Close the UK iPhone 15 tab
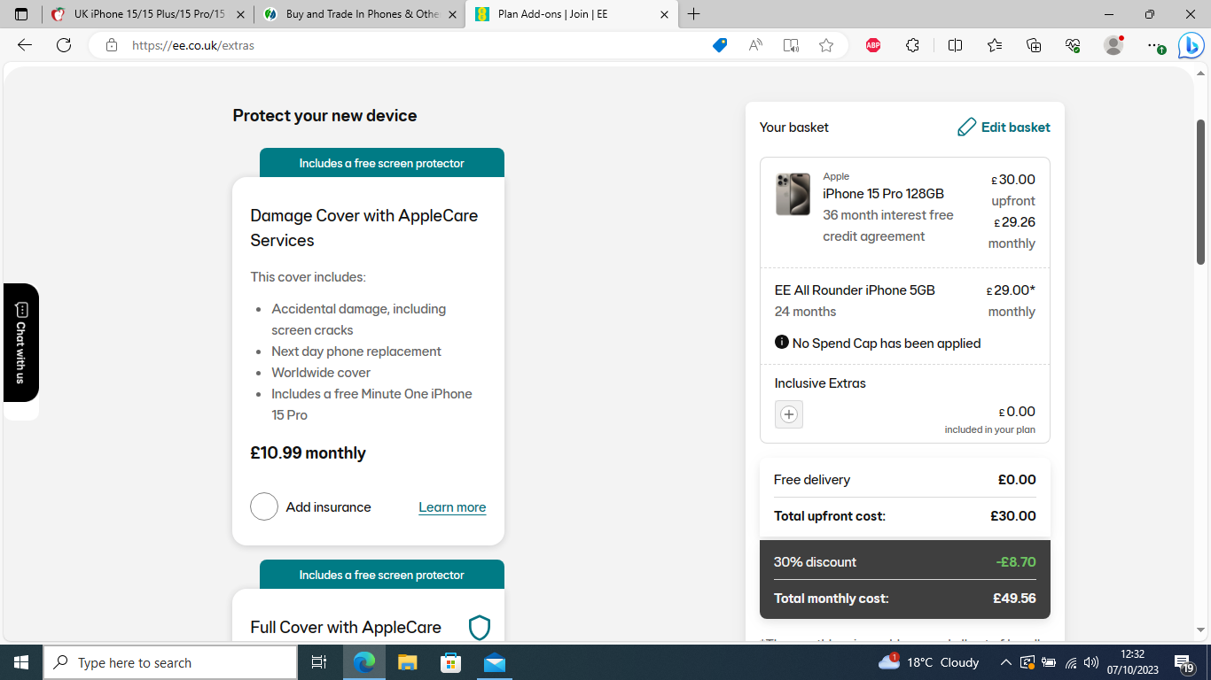The image size is (1211, 680). pyautogui.click(x=240, y=14)
